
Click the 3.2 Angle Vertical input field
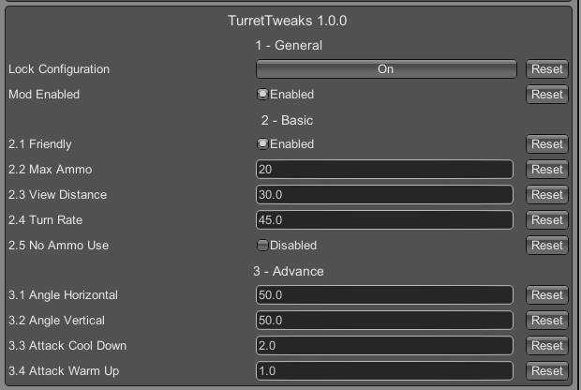[x=384, y=321]
